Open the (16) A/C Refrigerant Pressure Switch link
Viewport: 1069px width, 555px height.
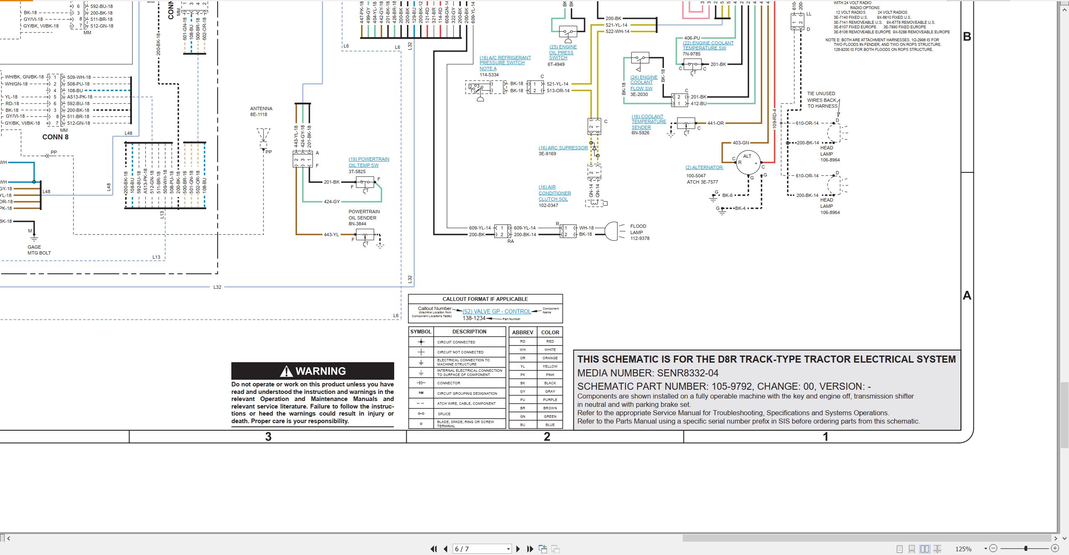click(505, 63)
